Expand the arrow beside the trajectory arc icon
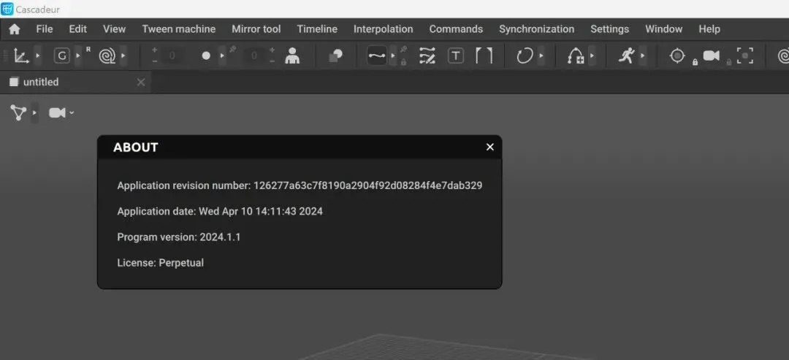 click(592, 55)
